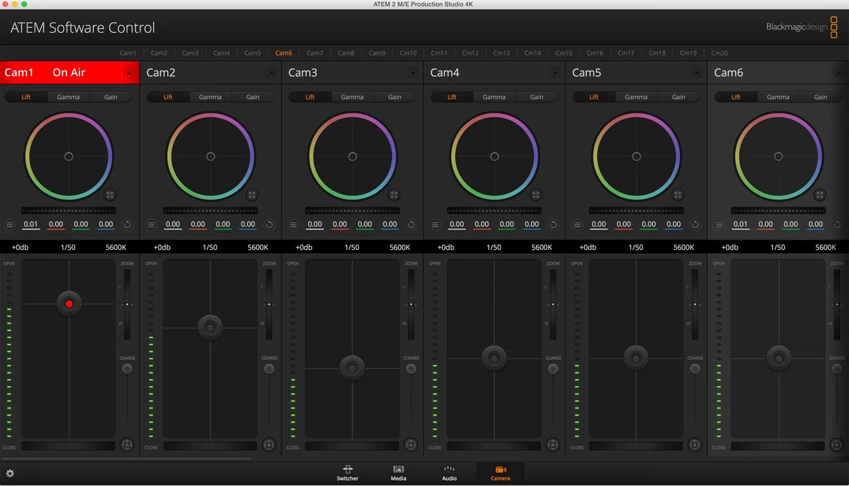
Task: Expand the Cam3 color wheel to full view
Action: (394, 195)
